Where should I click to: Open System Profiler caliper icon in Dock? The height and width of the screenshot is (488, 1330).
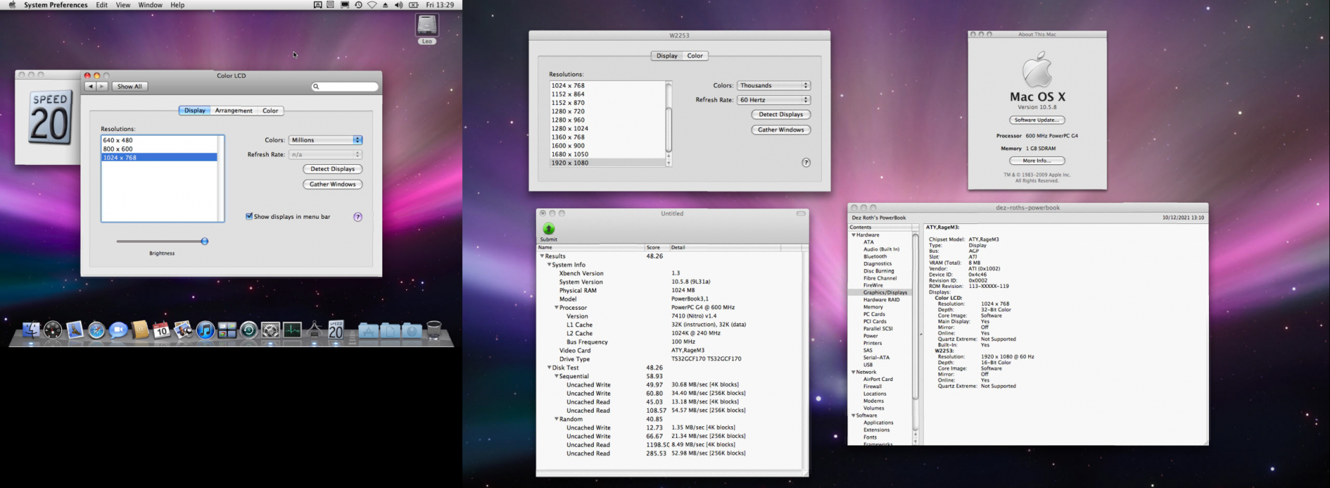pyautogui.click(x=315, y=330)
